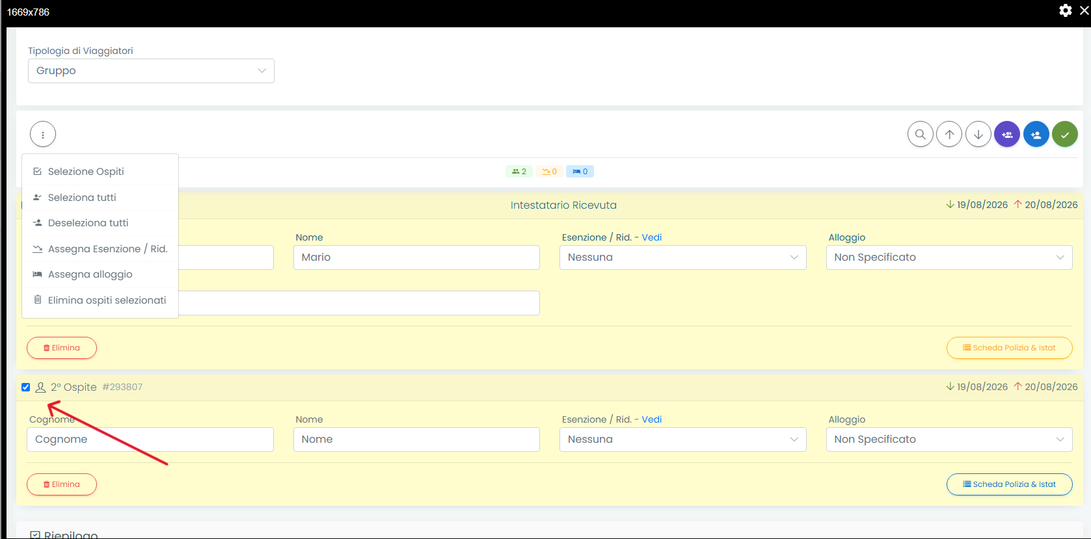Choose Seleziona tutti from the menu
The width and height of the screenshot is (1091, 539).
tap(100, 198)
